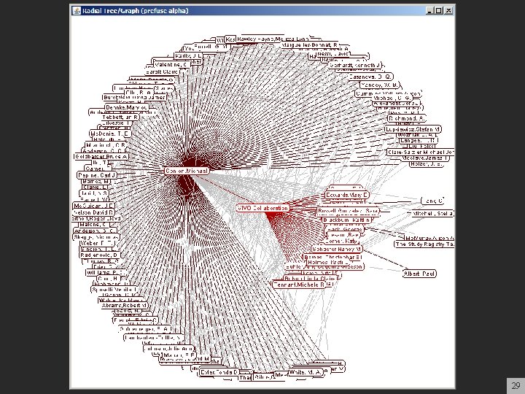This screenshot has height=394, width=525.
Task: Select the Marguerites-Bennet, R node
Action: [310, 45]
